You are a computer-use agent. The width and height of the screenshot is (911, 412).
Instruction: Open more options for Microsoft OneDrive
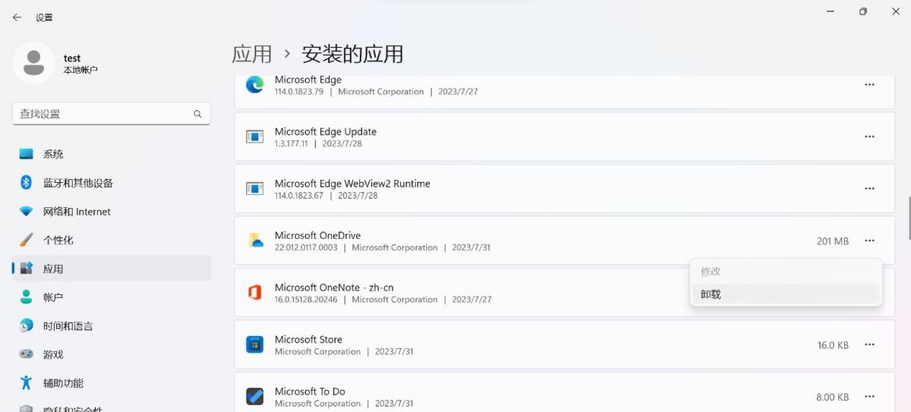869,241
